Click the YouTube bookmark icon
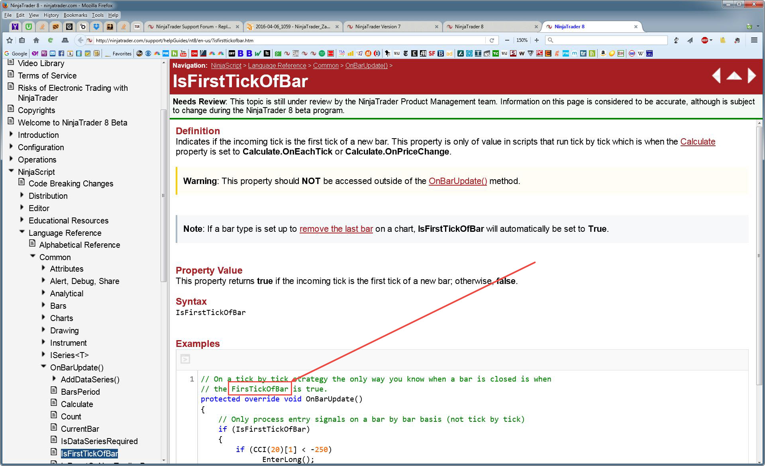The height and width of the screenshot is (466, 765). tap(183, 53)
